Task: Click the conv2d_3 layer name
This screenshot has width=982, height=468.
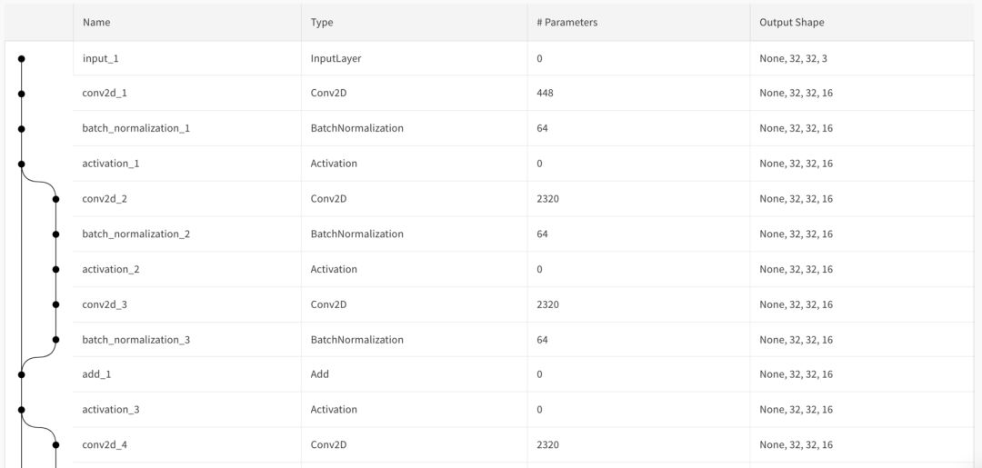Action: (x=105, y=304)
